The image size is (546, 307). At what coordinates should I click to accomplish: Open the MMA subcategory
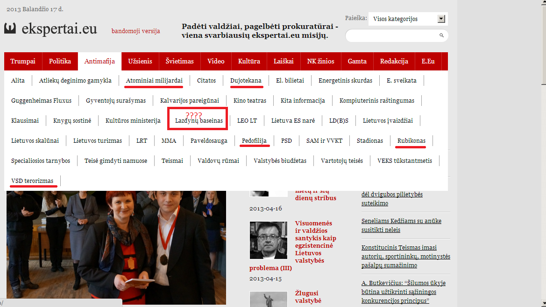point(169,141)
